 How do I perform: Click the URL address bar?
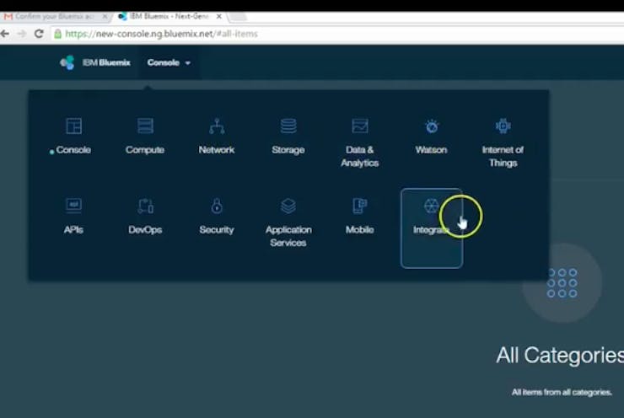tap(338, 34)
